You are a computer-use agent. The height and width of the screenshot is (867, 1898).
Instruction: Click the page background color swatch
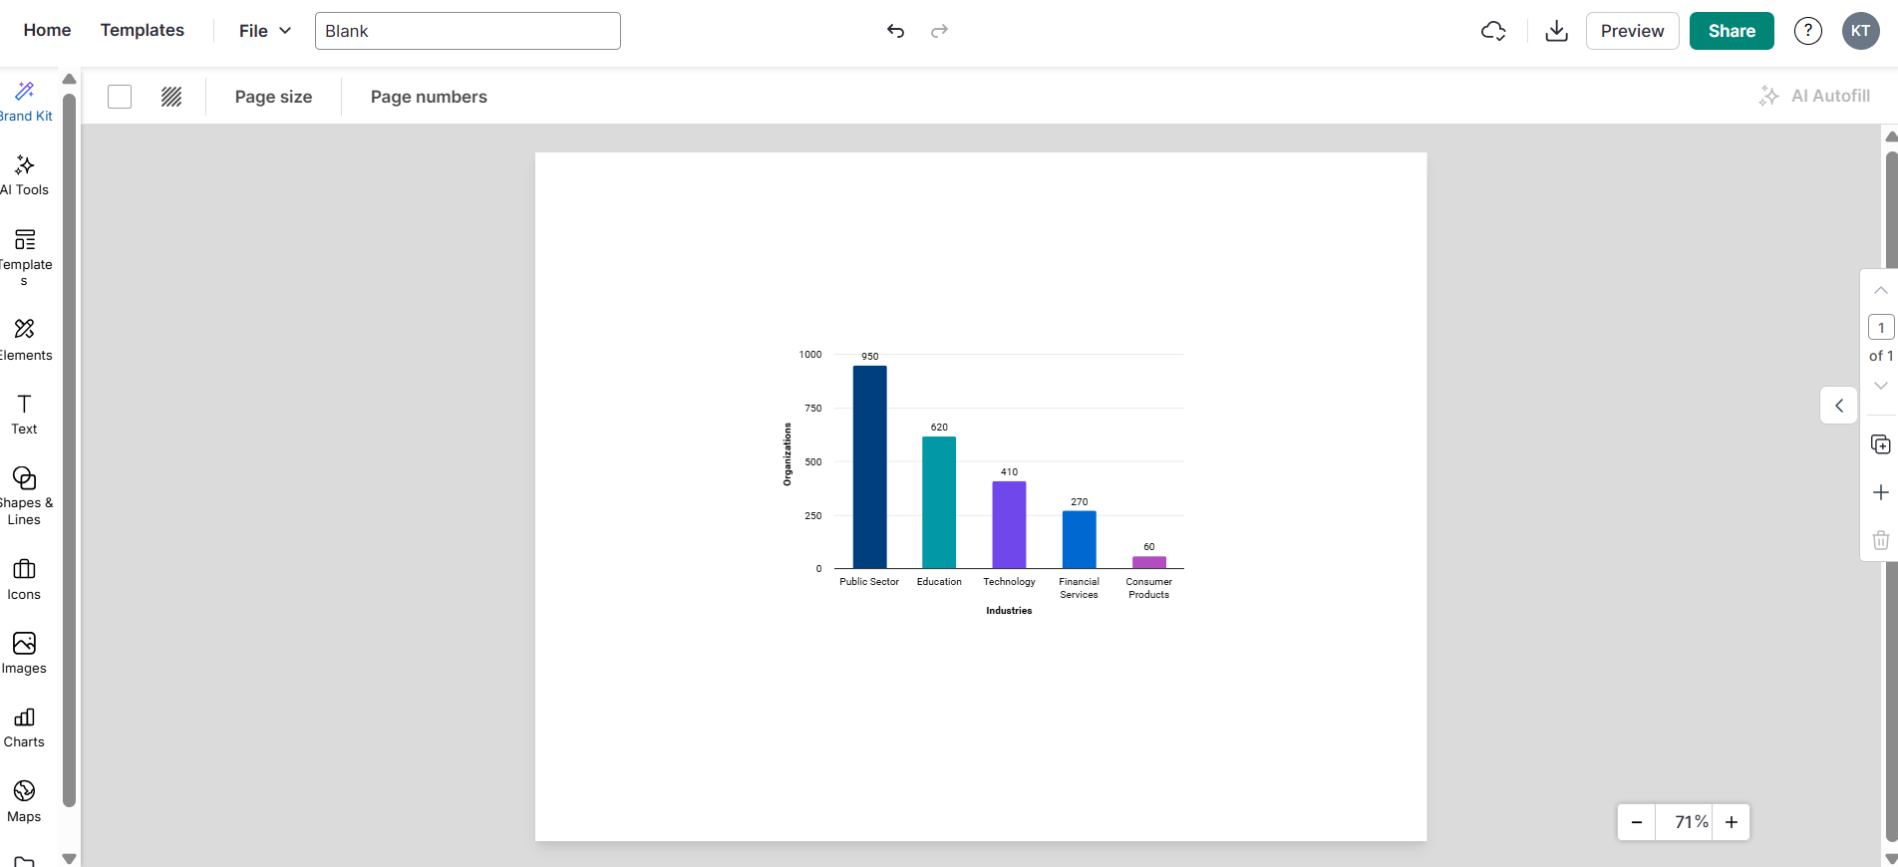click(x=120, y=97)
